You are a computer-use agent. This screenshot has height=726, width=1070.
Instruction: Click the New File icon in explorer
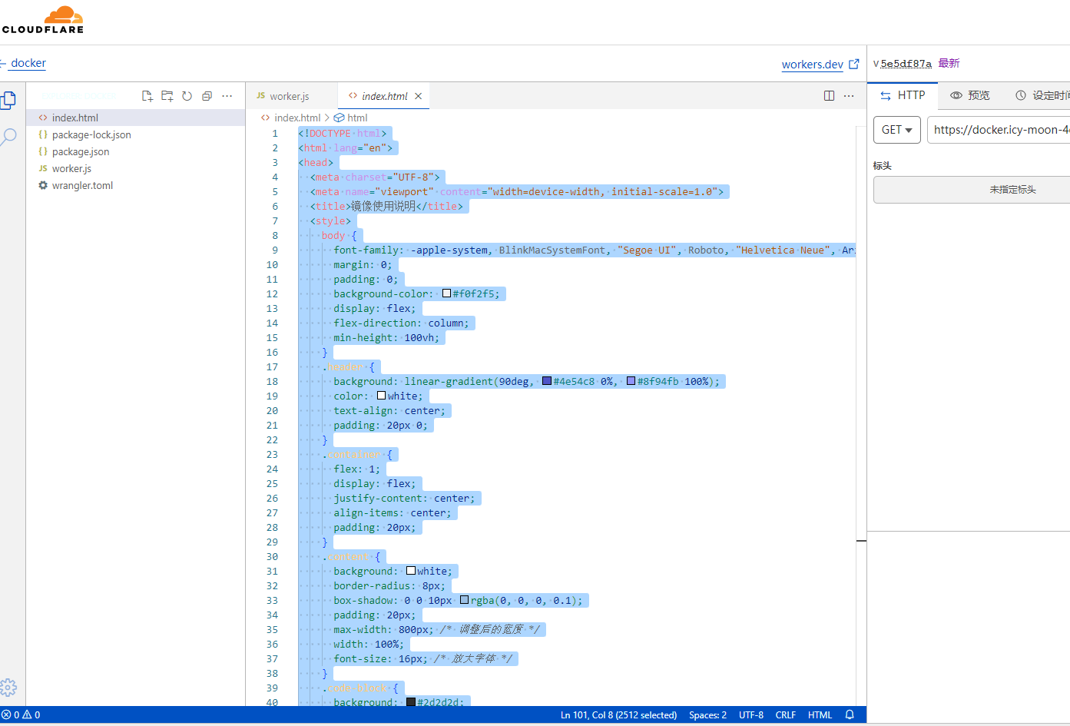[147, 96]
